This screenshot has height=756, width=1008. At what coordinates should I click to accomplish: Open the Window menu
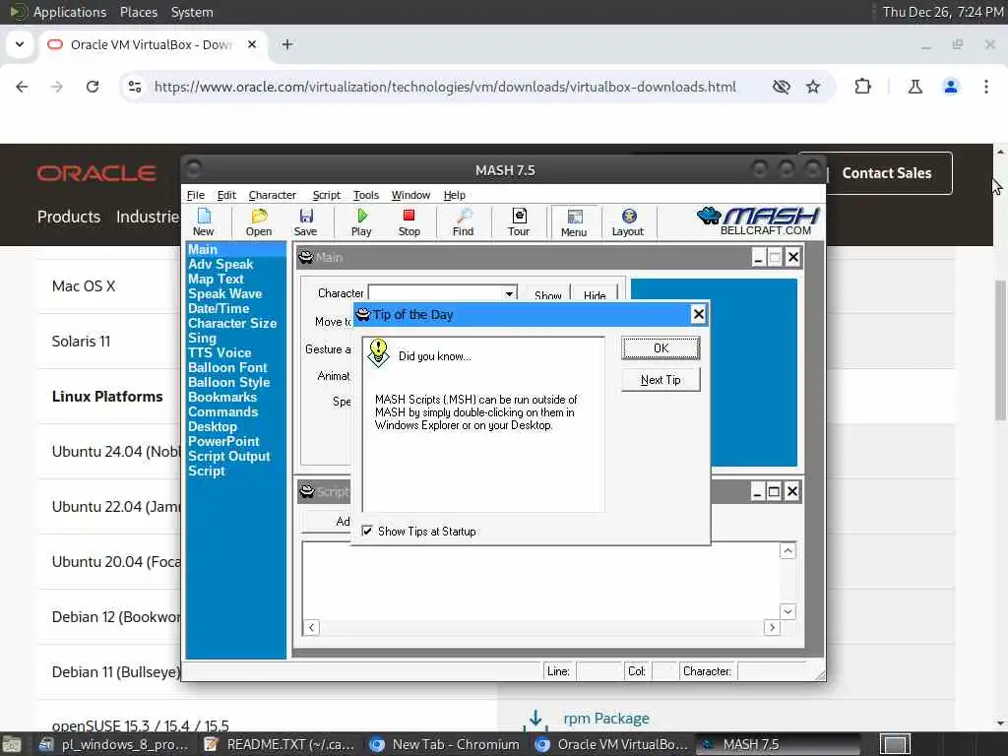pos(410,195)
